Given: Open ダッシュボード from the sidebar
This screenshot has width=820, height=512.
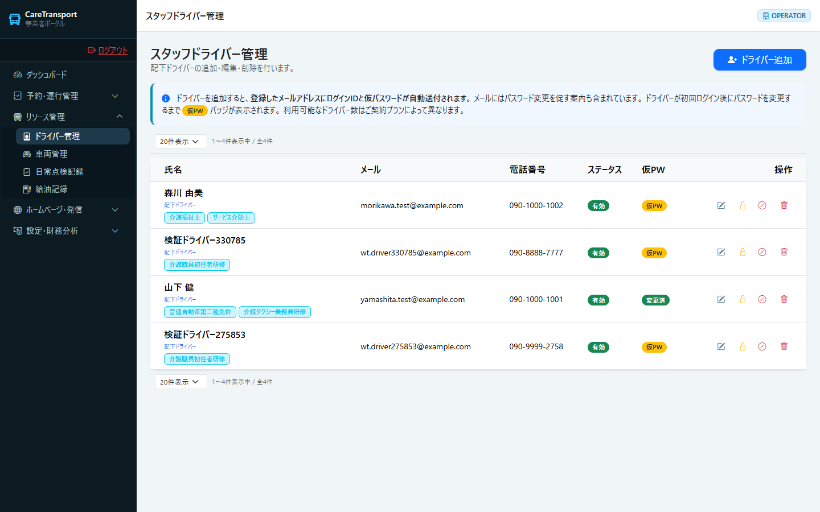Looking at the screenshot, I should (68, 75).
